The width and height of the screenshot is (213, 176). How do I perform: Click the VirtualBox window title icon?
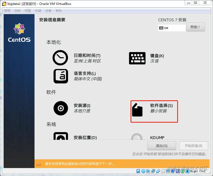click(4, 4)
